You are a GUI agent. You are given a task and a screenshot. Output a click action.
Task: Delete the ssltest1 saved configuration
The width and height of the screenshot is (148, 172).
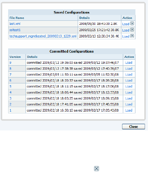tap(132, 30)
